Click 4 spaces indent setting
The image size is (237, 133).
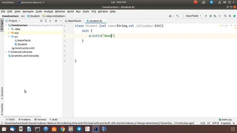click(x=226, y=123)
